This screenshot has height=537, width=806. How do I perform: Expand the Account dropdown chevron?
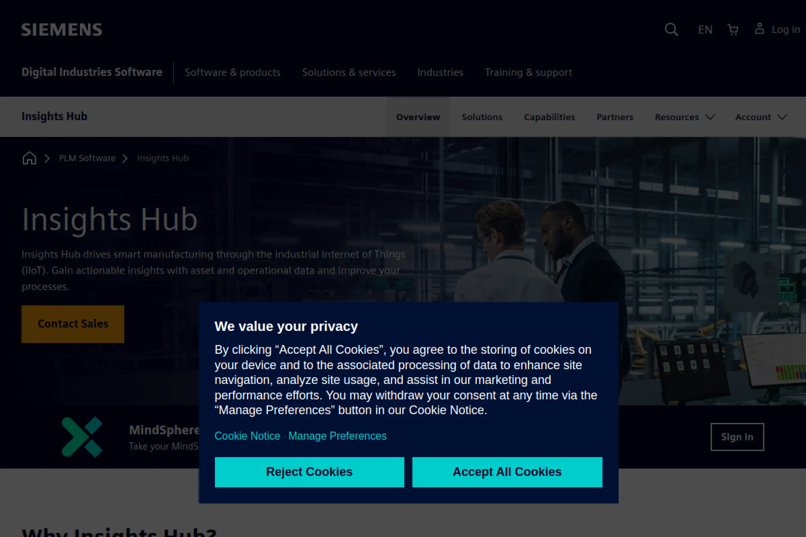pyautogui.click(x=782, y=117)
